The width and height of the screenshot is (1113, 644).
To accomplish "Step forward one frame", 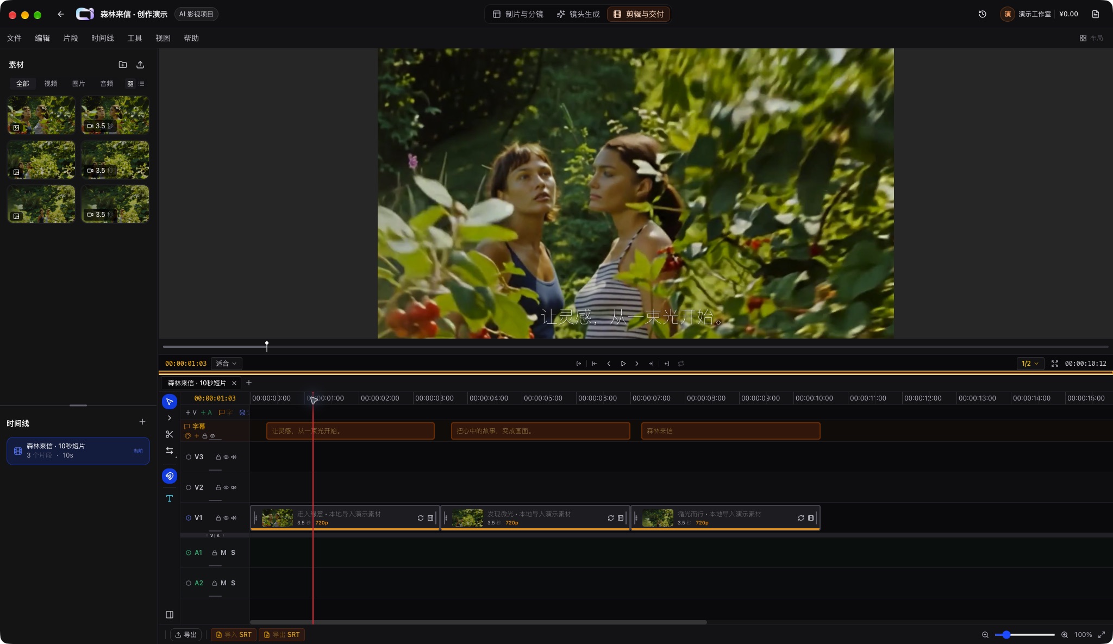I will tap(637, 364).
